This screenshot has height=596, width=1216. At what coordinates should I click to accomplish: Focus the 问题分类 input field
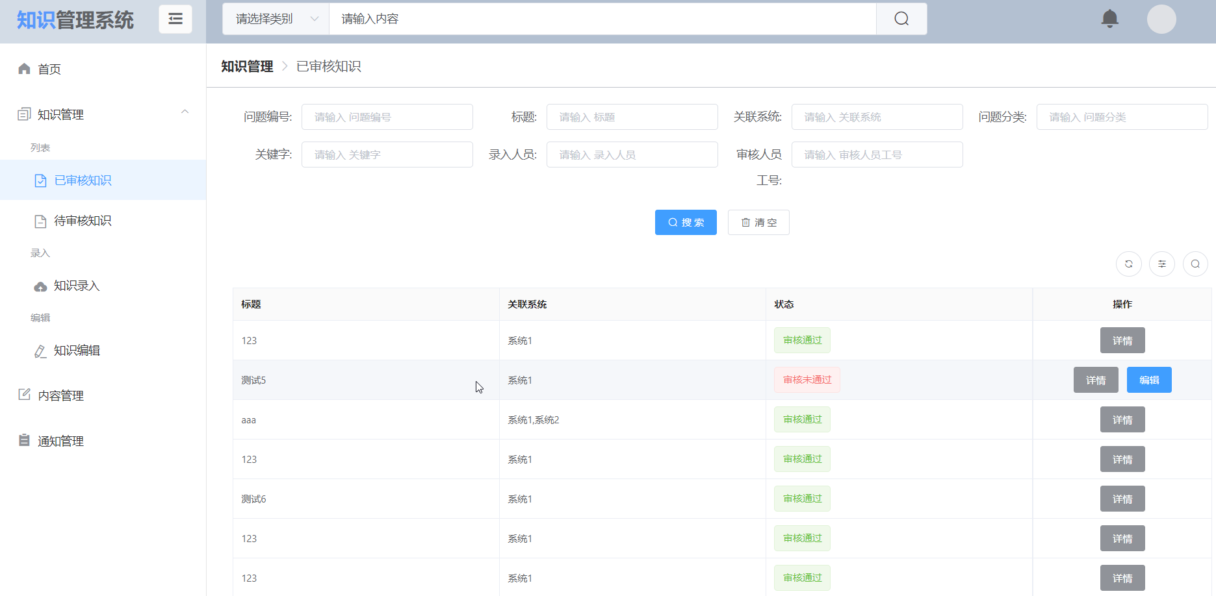pos(1122,117)
